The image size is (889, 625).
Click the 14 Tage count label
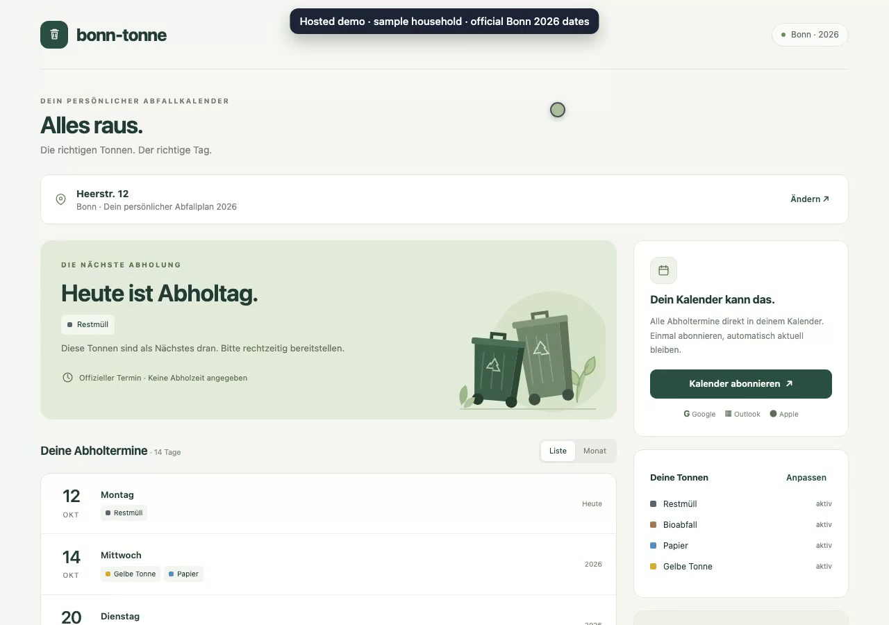(167, 452)
